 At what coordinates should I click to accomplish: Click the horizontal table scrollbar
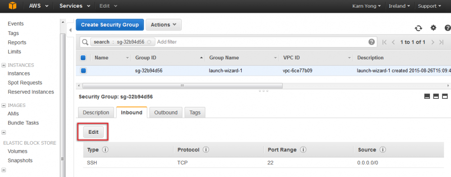[x=182, y=86]
